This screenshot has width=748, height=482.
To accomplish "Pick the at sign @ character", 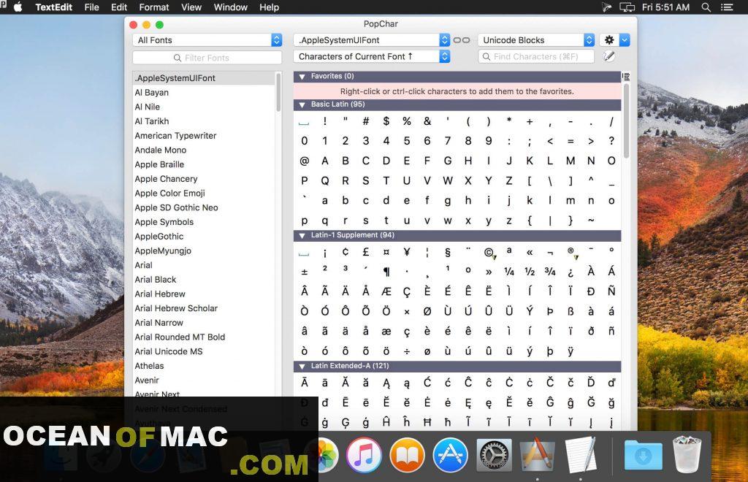I will 305,161.
